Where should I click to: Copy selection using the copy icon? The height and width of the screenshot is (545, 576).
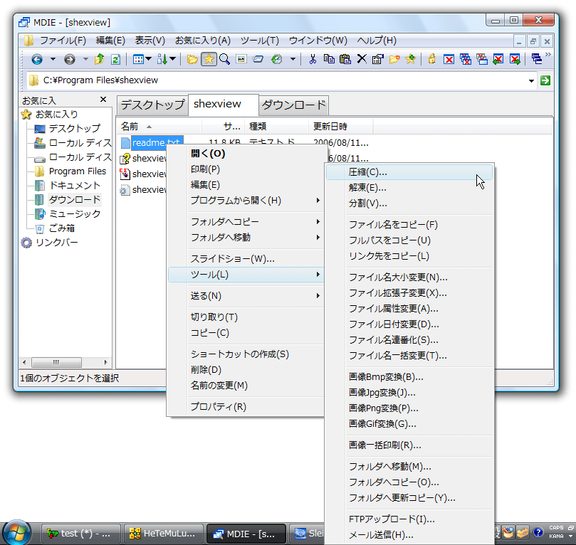click(x=329, y=59)
